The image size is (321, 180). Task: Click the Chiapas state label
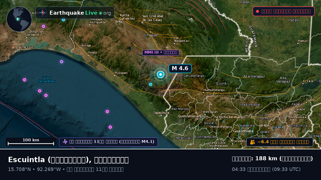[x=151, y=35]
